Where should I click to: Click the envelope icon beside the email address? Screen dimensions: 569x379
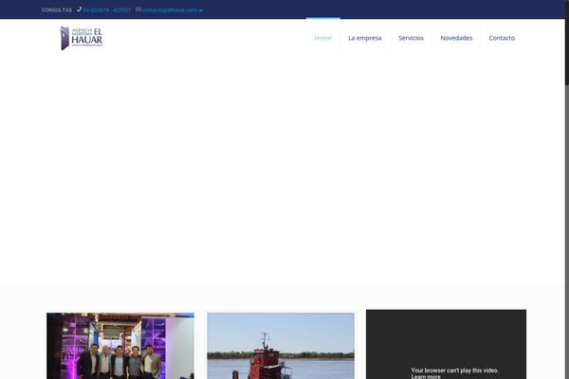pyautogui.click(x=138, y=9)
